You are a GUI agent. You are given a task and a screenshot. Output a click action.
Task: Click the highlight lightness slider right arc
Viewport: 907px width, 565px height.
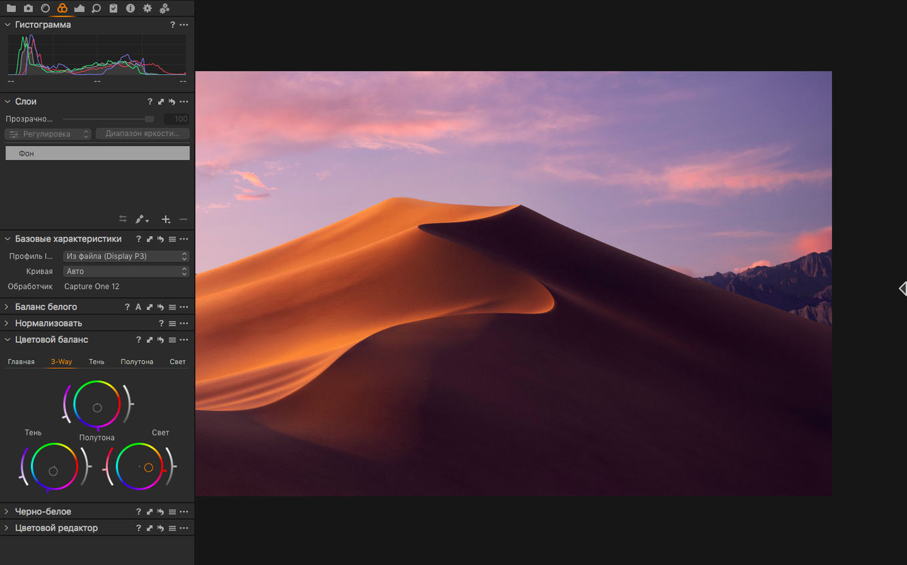[x=172, y=466]
